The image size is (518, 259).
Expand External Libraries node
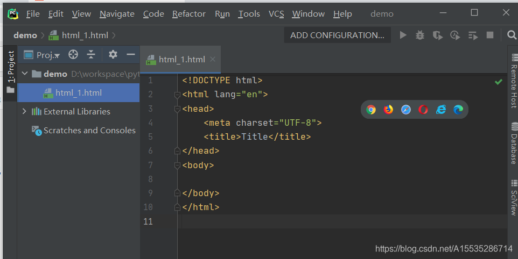pyautogui.click(x=24, y=111)
